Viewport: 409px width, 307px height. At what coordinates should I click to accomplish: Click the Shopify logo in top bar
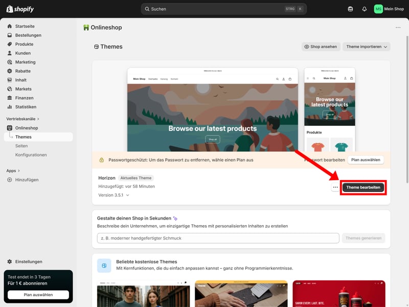(x=20, y=9)
